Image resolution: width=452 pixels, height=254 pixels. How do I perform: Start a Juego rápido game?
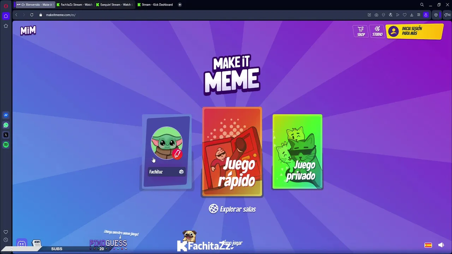pos(232,152)
